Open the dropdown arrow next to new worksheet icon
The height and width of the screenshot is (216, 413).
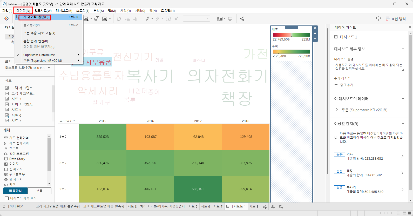(91, 19)
